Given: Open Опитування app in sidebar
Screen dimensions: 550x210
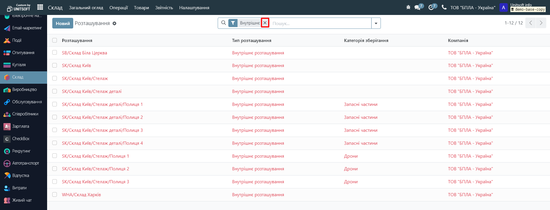Looking at the screenshot, I should [24, 53].
